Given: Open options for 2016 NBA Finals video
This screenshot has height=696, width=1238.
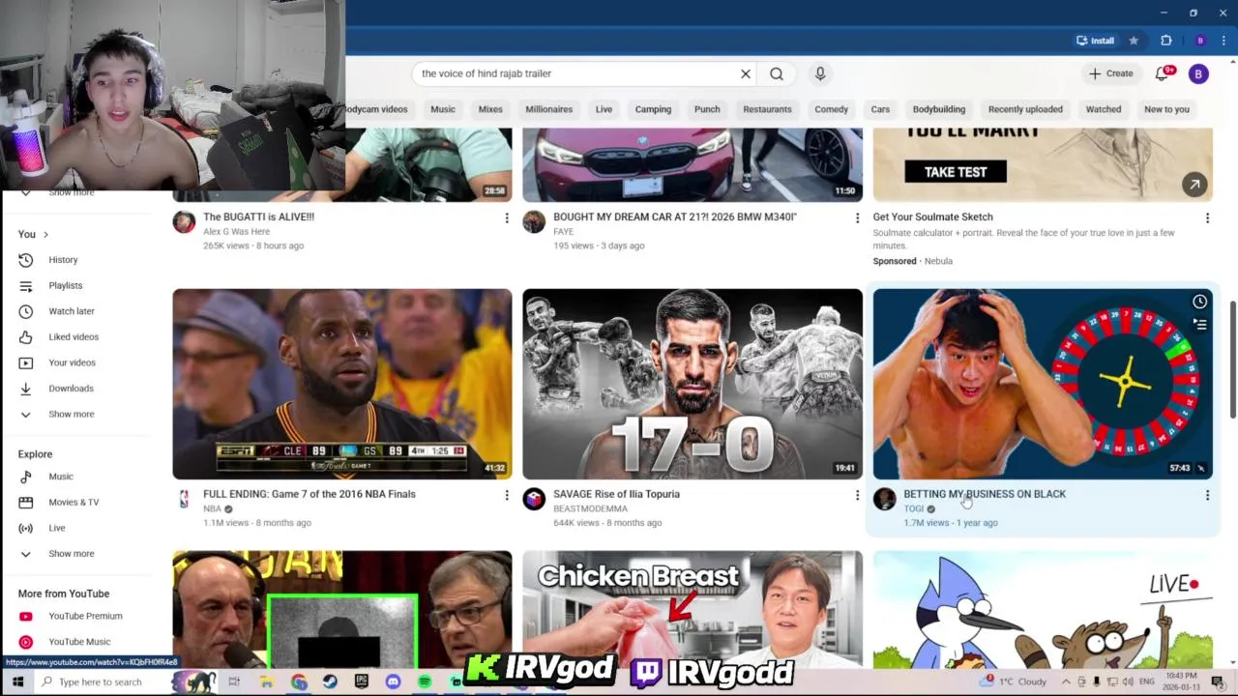Looking at the screenshot, I should coord(506,495).
